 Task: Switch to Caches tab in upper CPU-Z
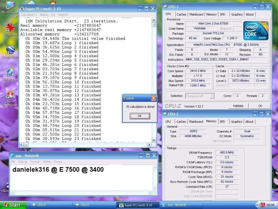click(182, 14)
